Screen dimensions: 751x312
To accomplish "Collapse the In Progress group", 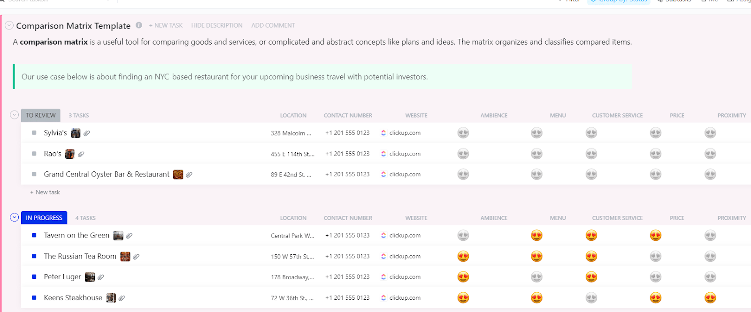I will [15, 217].
